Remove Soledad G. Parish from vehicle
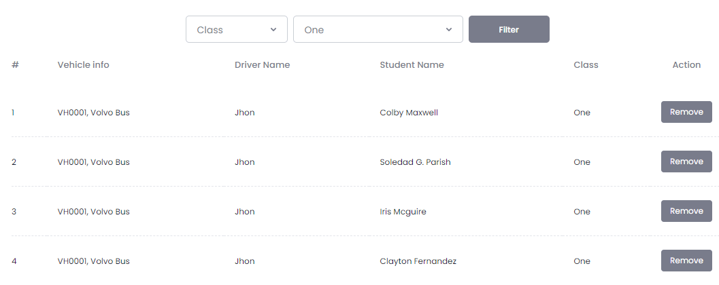719x285 pixels. click(686, 161)
